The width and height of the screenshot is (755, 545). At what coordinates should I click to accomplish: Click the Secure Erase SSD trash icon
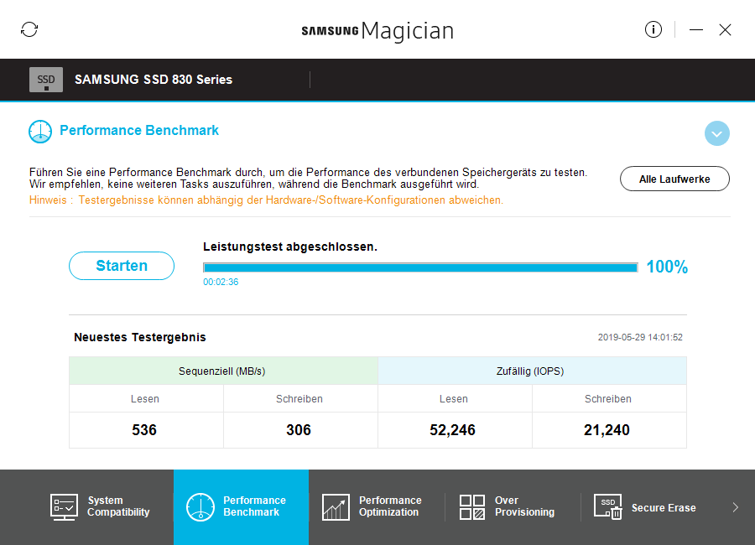click(x=607, y=507)
